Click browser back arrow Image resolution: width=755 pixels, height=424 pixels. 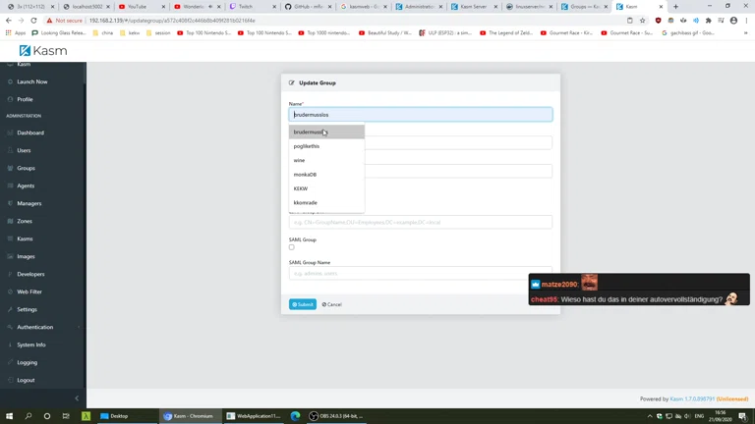coord(9,21)
